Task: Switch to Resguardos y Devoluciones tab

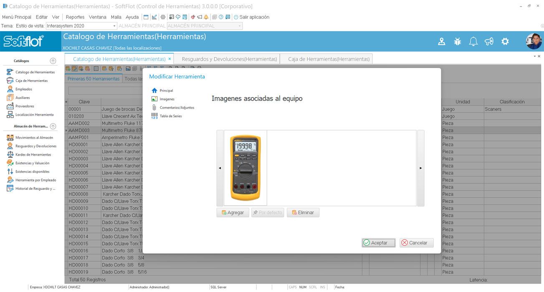Action: tap(229, 59)
